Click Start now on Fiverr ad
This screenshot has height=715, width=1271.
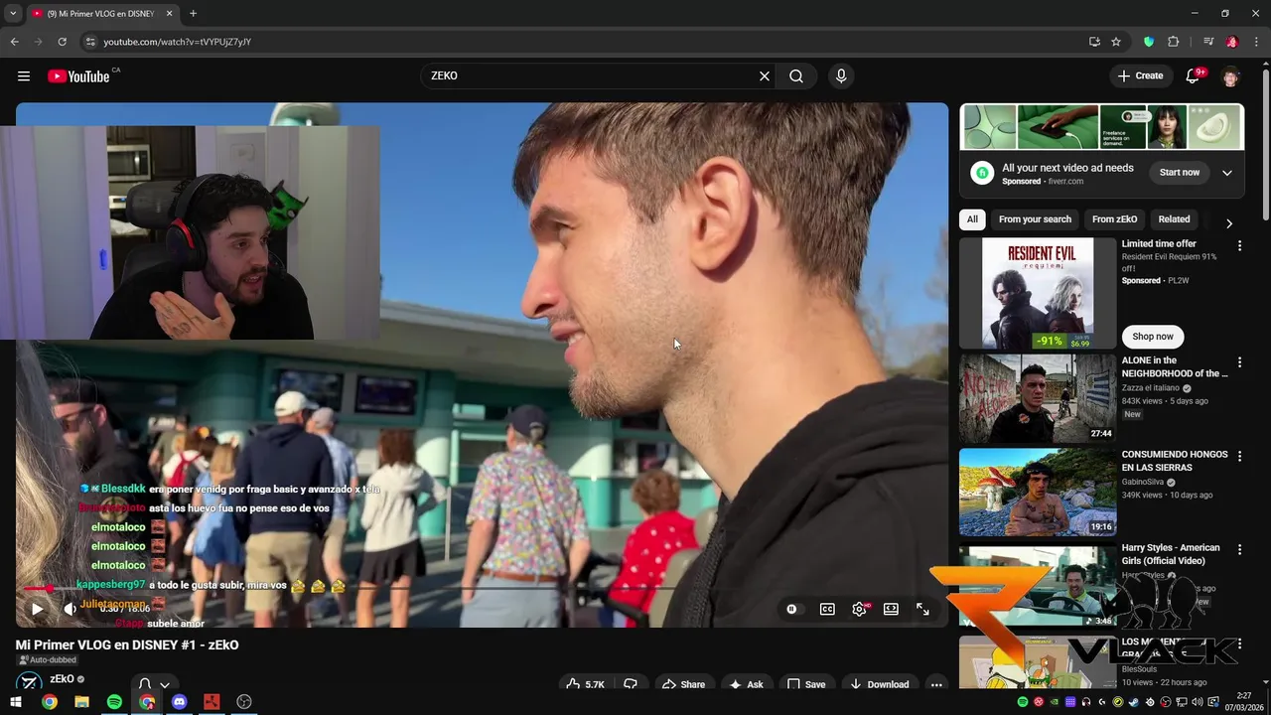[x=1180, y=173]
